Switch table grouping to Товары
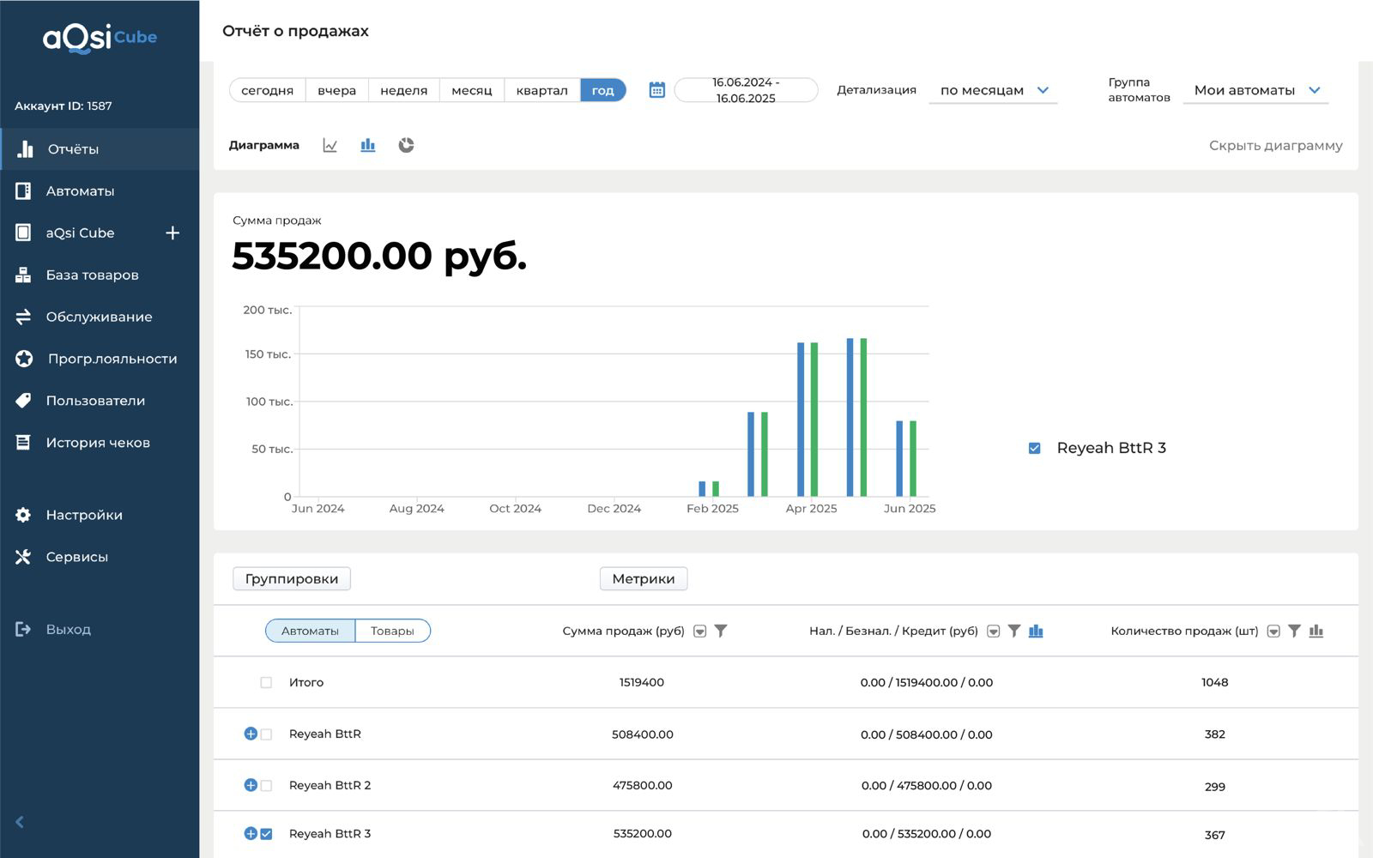Image resolution: width=1373 pixels, height=858 pixels. click(392, 631)
